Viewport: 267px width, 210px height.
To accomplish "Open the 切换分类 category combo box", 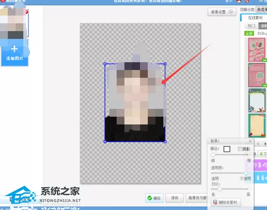I will (x=261, y=9).
